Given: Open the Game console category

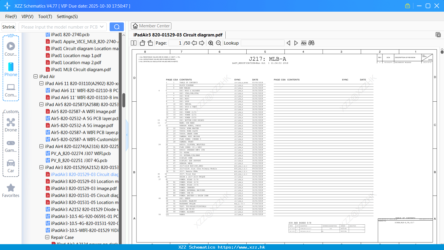Looking at the screenshot, I should coord(11,146).
